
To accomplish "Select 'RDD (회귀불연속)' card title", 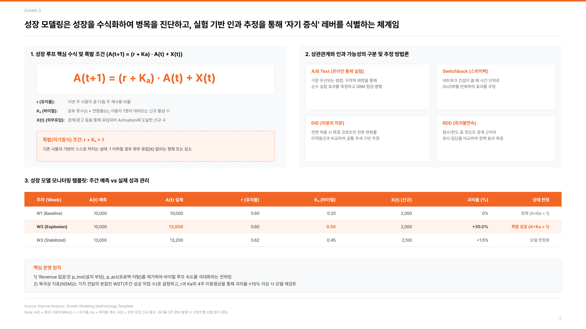I will (x=459, y=123).
